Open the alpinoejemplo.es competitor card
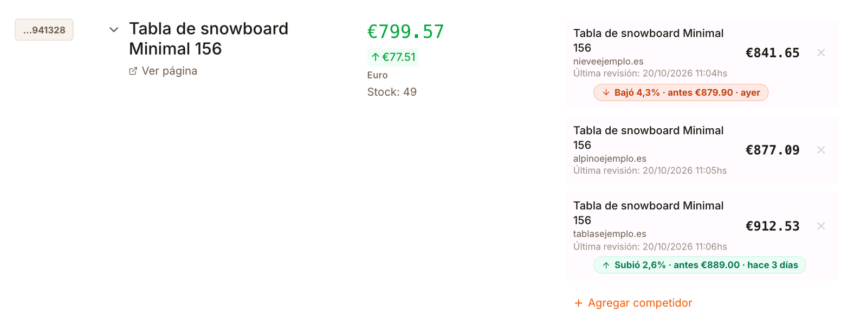Image resolution: width=867 pixels, height=329 pixels. coord(702,150)
